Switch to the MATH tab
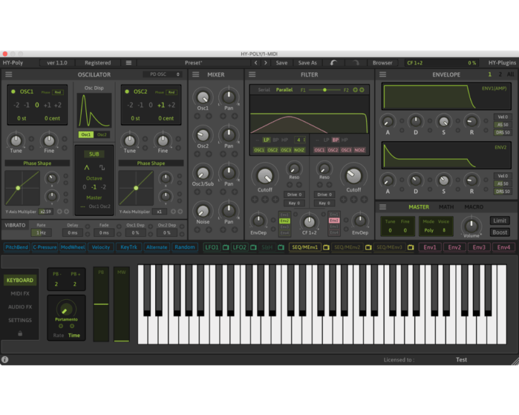The width and height of the screenshot is (519, 415). coord(446,207)
